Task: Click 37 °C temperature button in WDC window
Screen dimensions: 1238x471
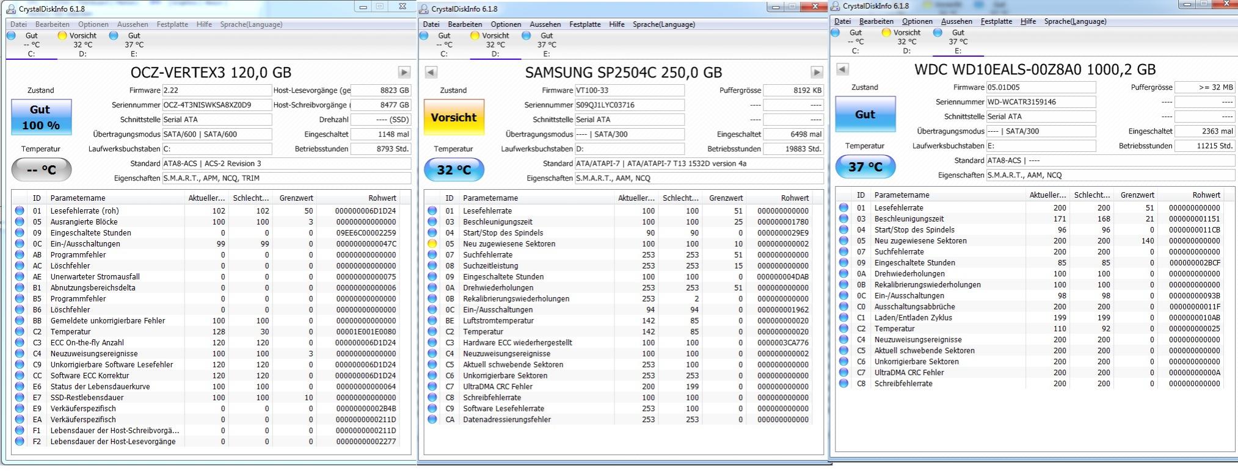Action: [865, 167]
